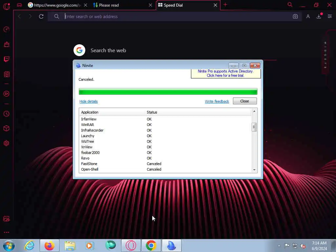
Task: Open the green globe app in taskbar
Action: tap(111, 245)
